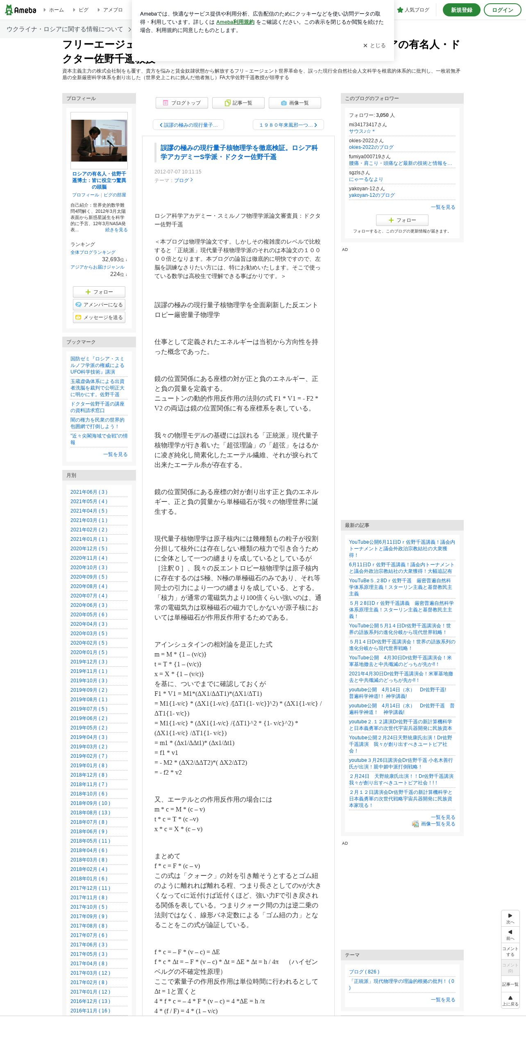
Task: Click the アメンバーになる button
Action: tap(99, 305)
